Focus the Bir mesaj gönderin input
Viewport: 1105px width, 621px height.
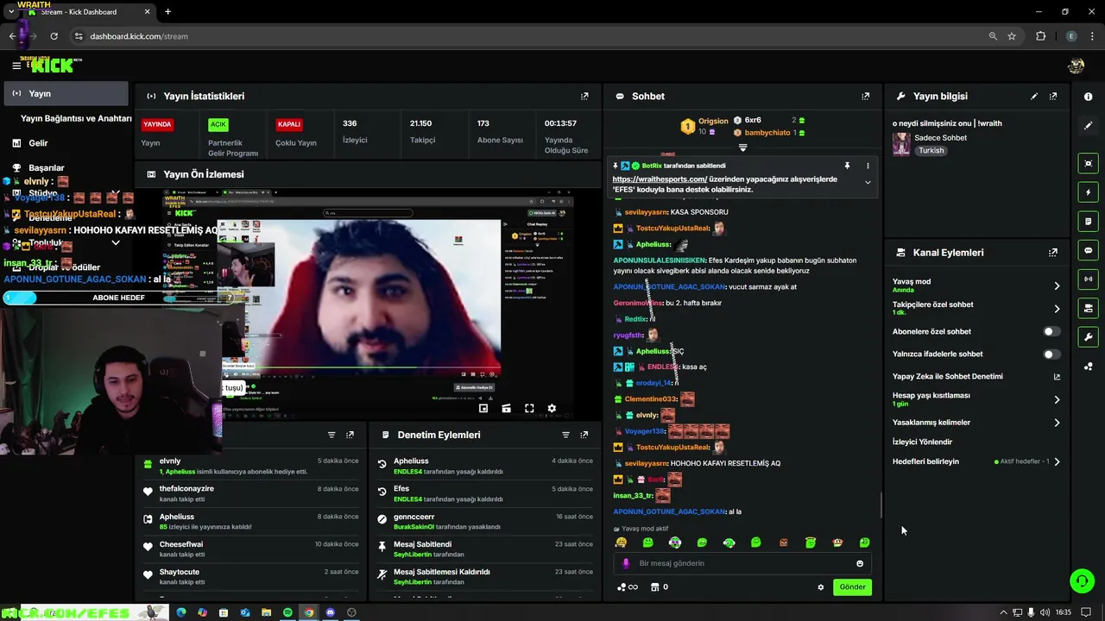coord(742,563)
